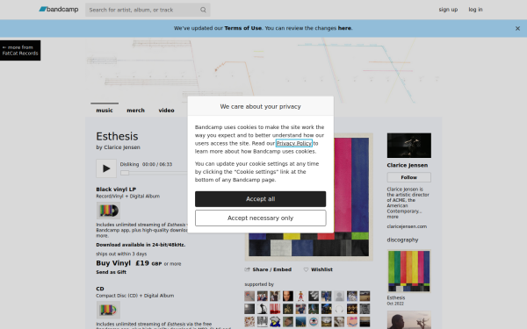Add album to Wishlist
This screenshot has width=527, height=329.
point(318,269)
